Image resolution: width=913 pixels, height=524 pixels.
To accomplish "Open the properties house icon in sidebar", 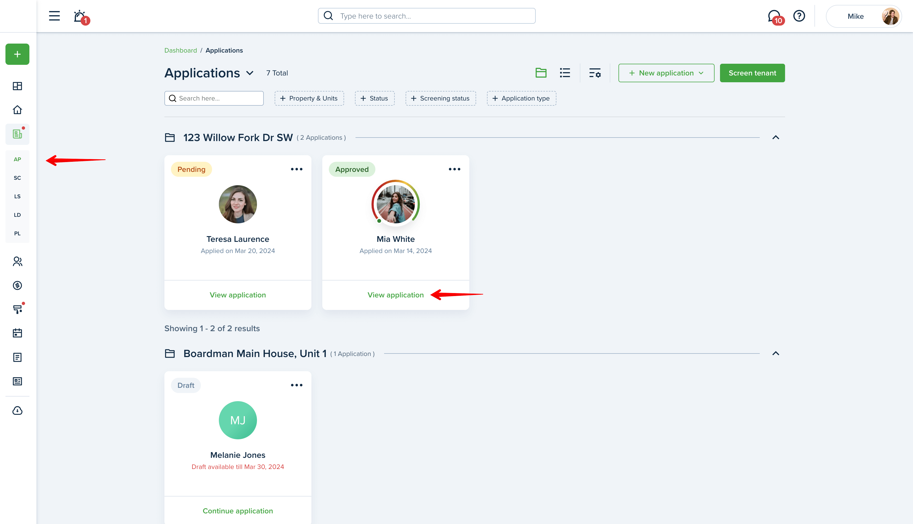I will click(x=17, y=110).
